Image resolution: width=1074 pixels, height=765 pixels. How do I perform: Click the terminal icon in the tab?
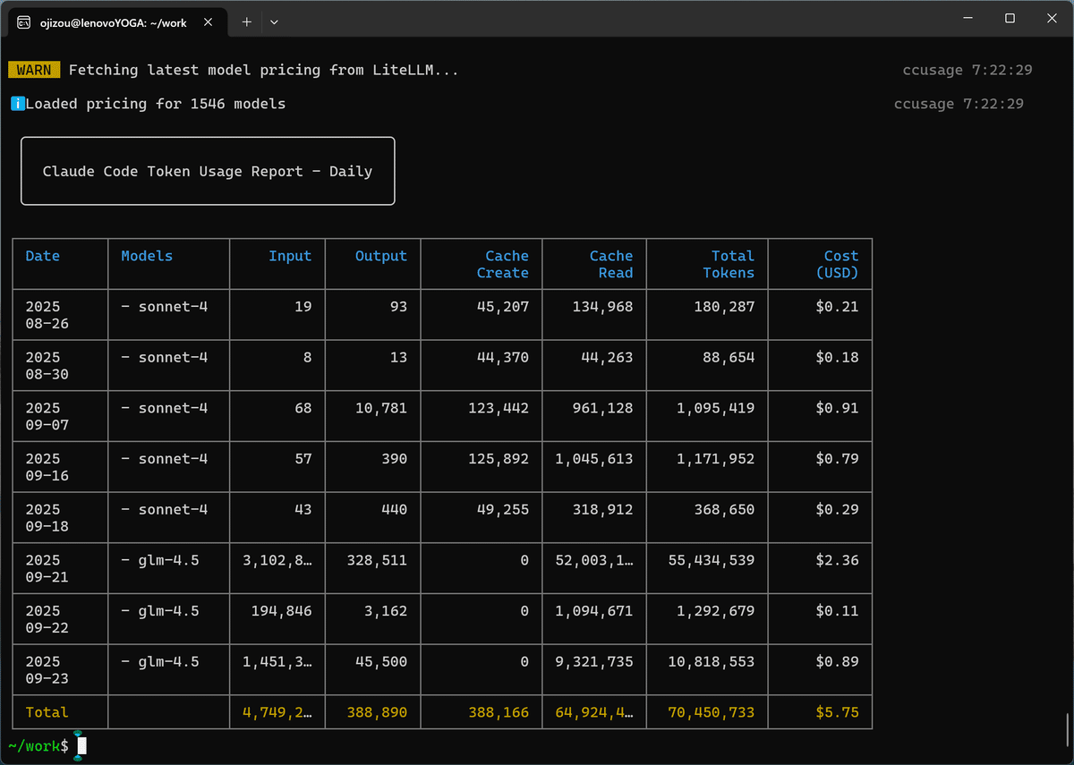tap(24, 22)
